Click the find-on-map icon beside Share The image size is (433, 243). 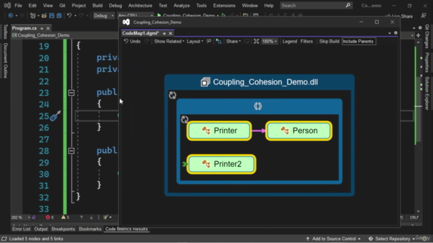click(x=219, y=41)
